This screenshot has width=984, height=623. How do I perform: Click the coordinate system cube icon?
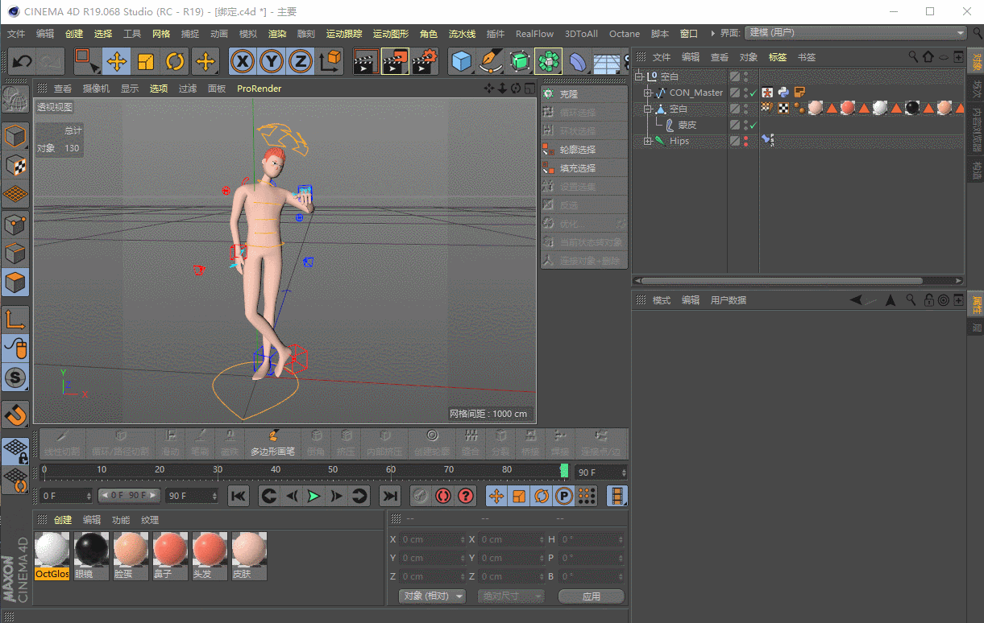click(x=330, y=62)
